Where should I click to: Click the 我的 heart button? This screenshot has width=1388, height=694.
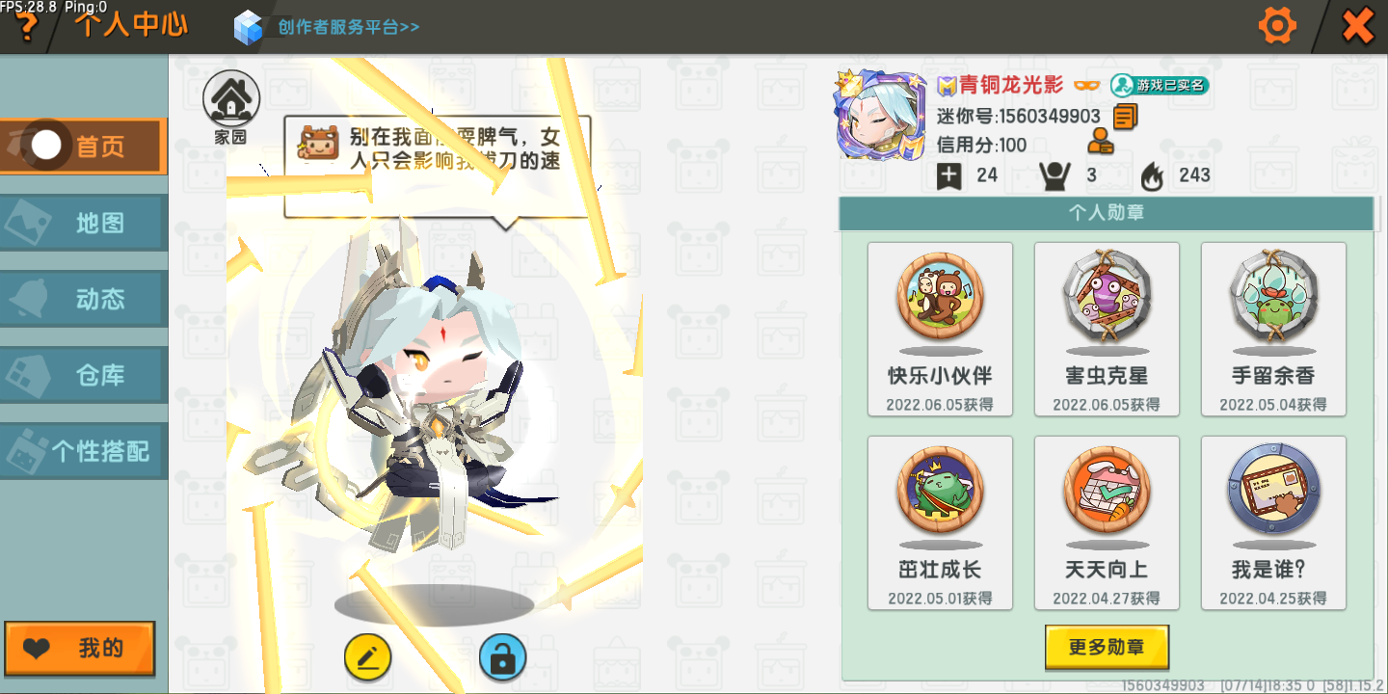(80, 648)
